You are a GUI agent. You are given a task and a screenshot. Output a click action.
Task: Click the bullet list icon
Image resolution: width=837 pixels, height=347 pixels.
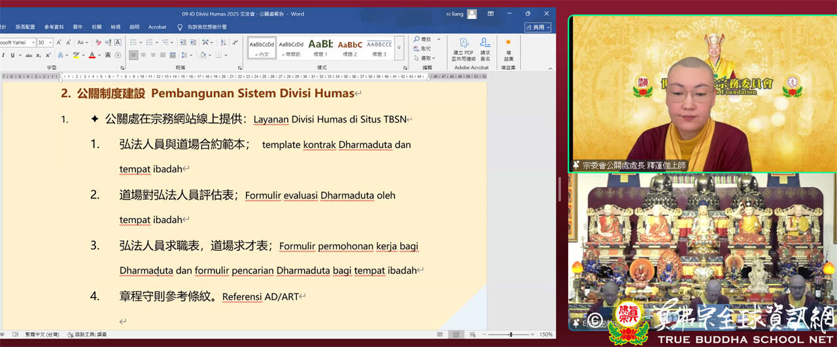[133, 42]
